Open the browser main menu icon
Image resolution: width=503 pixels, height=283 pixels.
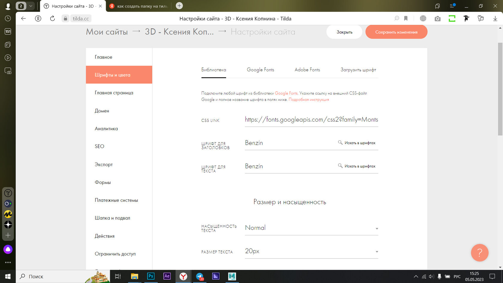452,6
